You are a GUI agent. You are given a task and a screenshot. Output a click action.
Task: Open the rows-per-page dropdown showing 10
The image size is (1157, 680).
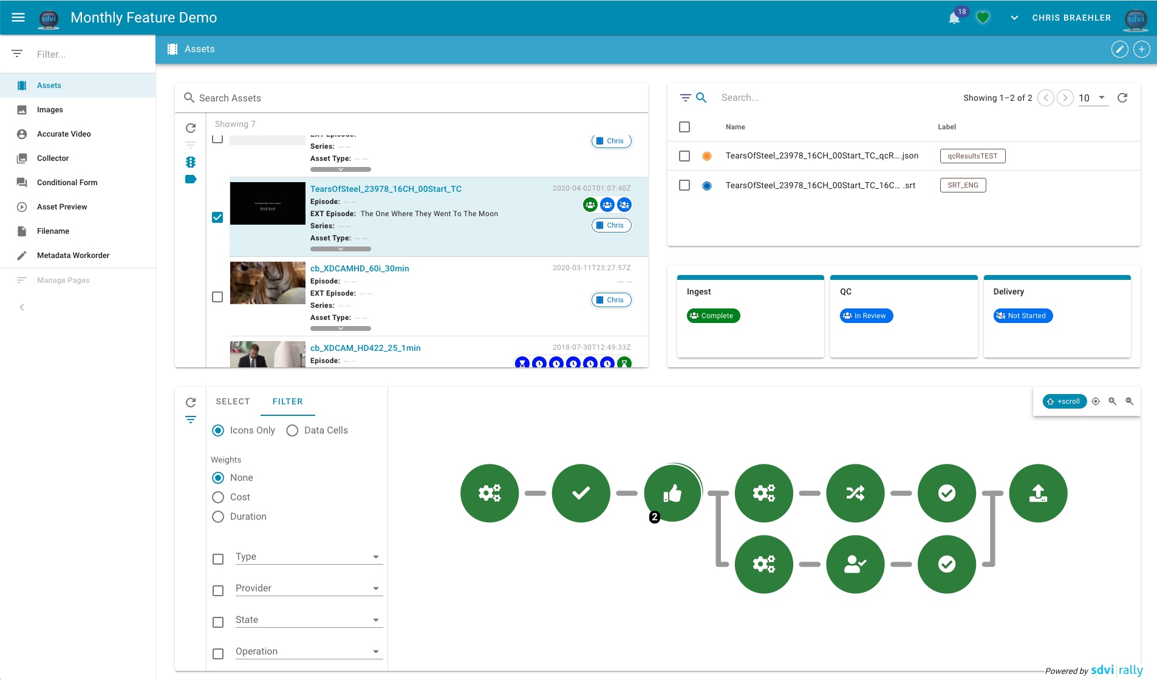(1093, 98)
